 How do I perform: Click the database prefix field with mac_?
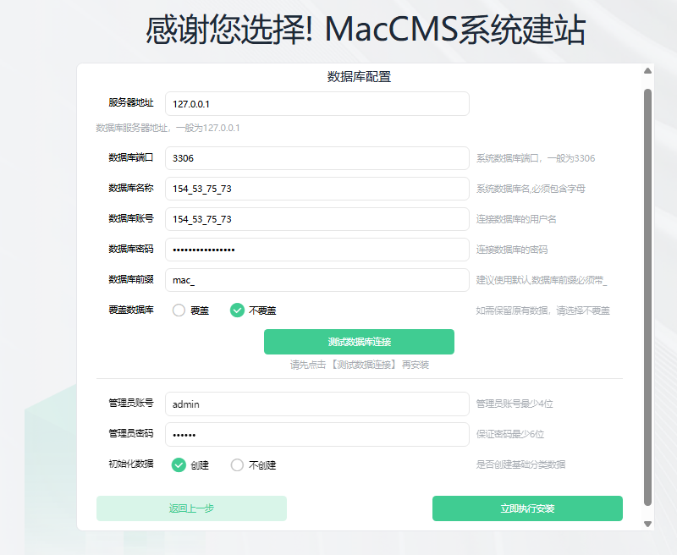(316, 280)
